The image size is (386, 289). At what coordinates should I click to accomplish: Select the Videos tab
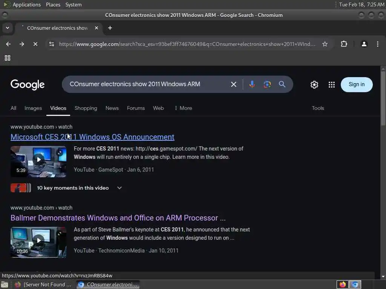tap(58, 108)
